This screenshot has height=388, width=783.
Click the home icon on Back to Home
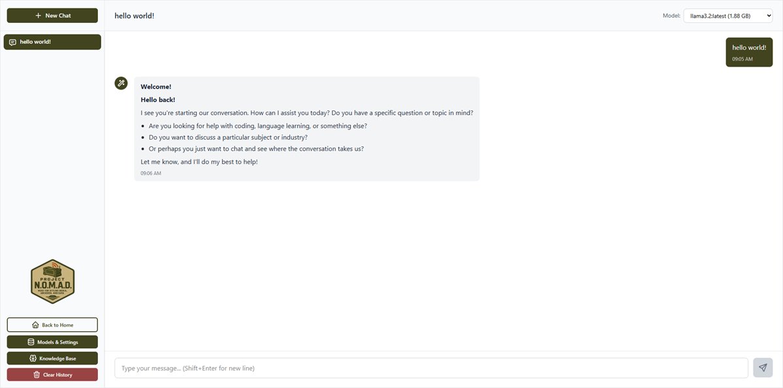coord(34,324)
